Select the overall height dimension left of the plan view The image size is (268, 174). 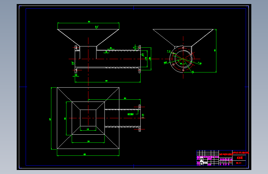[50, 119]
